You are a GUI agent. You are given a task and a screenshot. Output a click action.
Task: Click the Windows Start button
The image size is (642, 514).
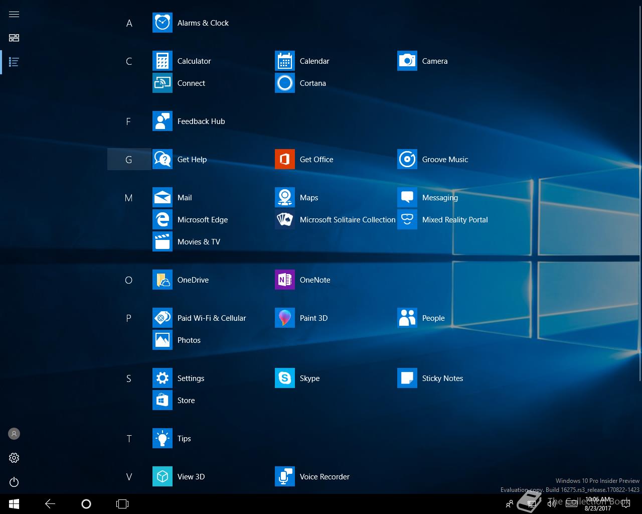tap(14, 504)
